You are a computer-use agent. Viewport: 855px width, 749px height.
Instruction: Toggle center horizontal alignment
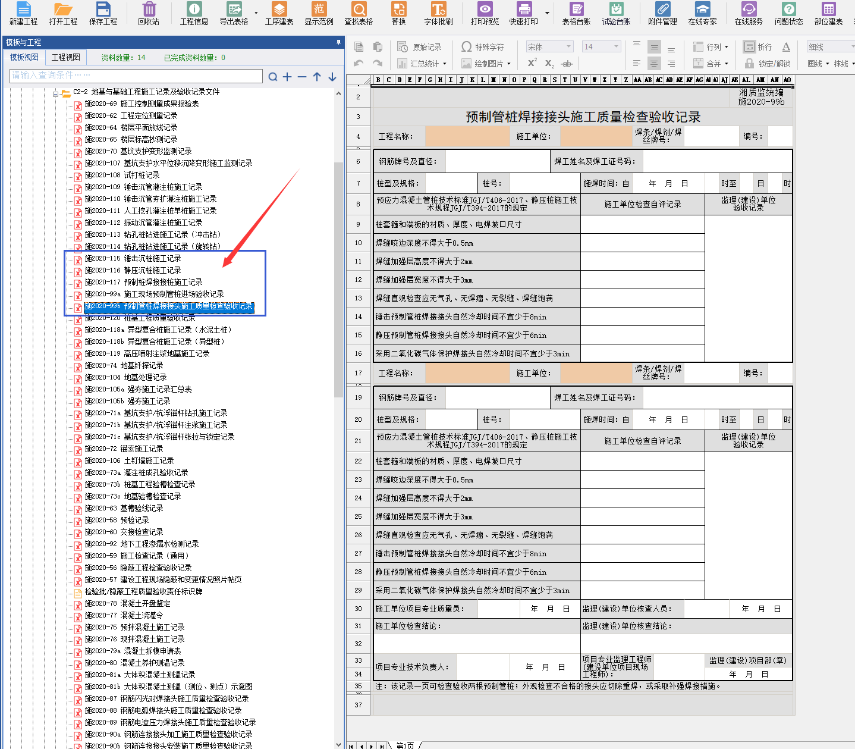(654, 63)
